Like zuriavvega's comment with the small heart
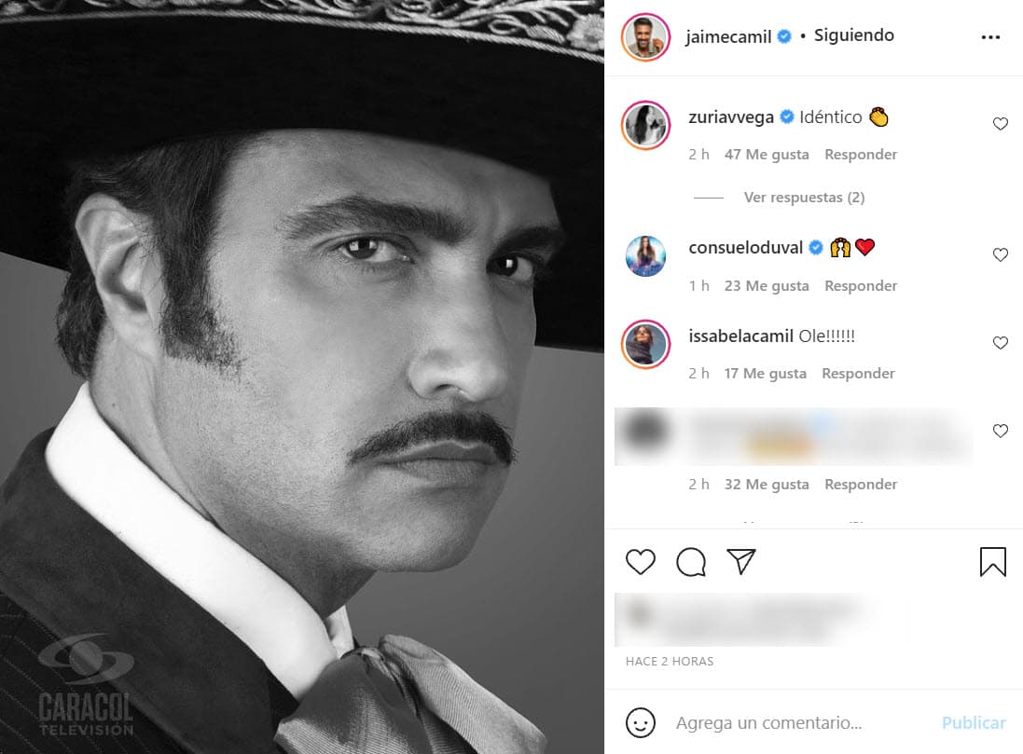Viewport: 1023px width, 754px height. tap(1000, 123)
